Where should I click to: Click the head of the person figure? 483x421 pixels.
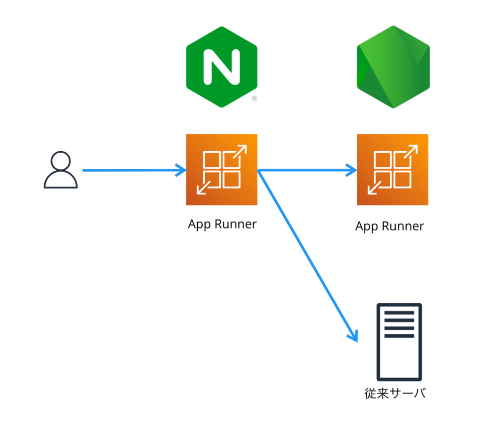click(x=62, y=160)
